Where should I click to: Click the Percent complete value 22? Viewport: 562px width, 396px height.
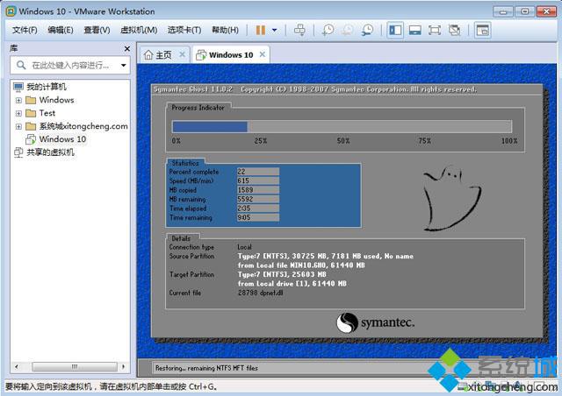pyautogui.click(x=257, y=172)
